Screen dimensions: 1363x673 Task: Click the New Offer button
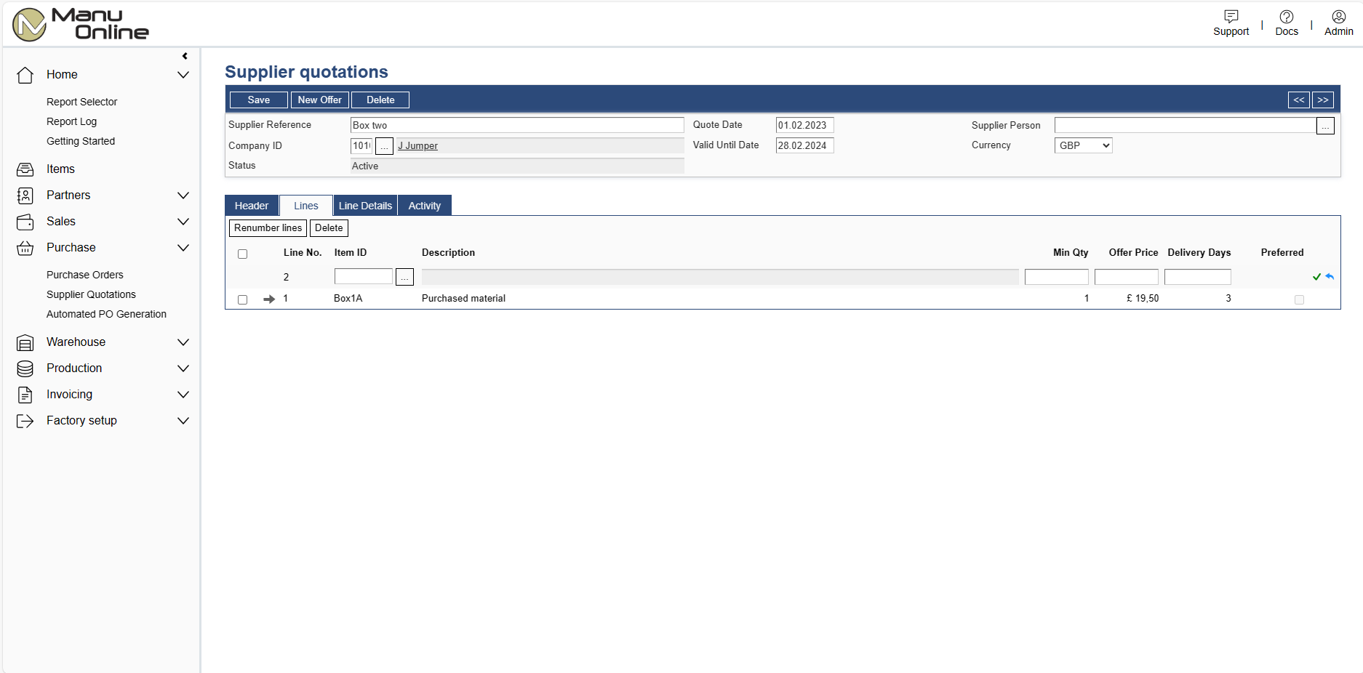point(319,100)
